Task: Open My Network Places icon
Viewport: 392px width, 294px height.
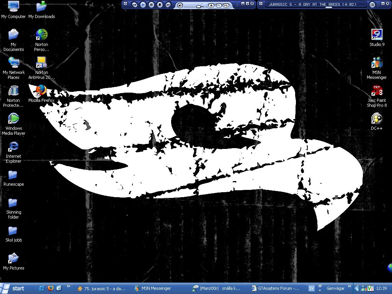Action: (x=13, y=68)
